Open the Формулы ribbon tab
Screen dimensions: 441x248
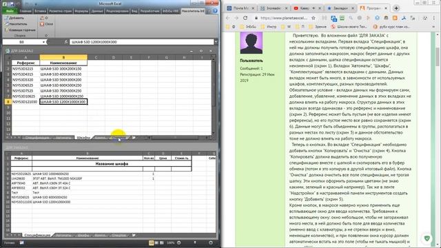point(81,11)
